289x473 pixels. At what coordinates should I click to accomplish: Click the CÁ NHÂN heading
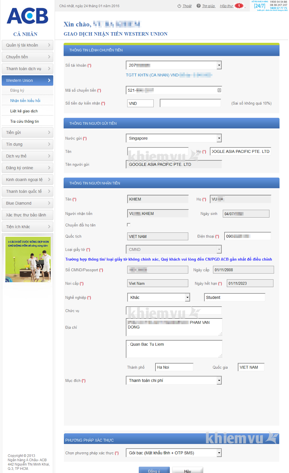tap(25, 34)
